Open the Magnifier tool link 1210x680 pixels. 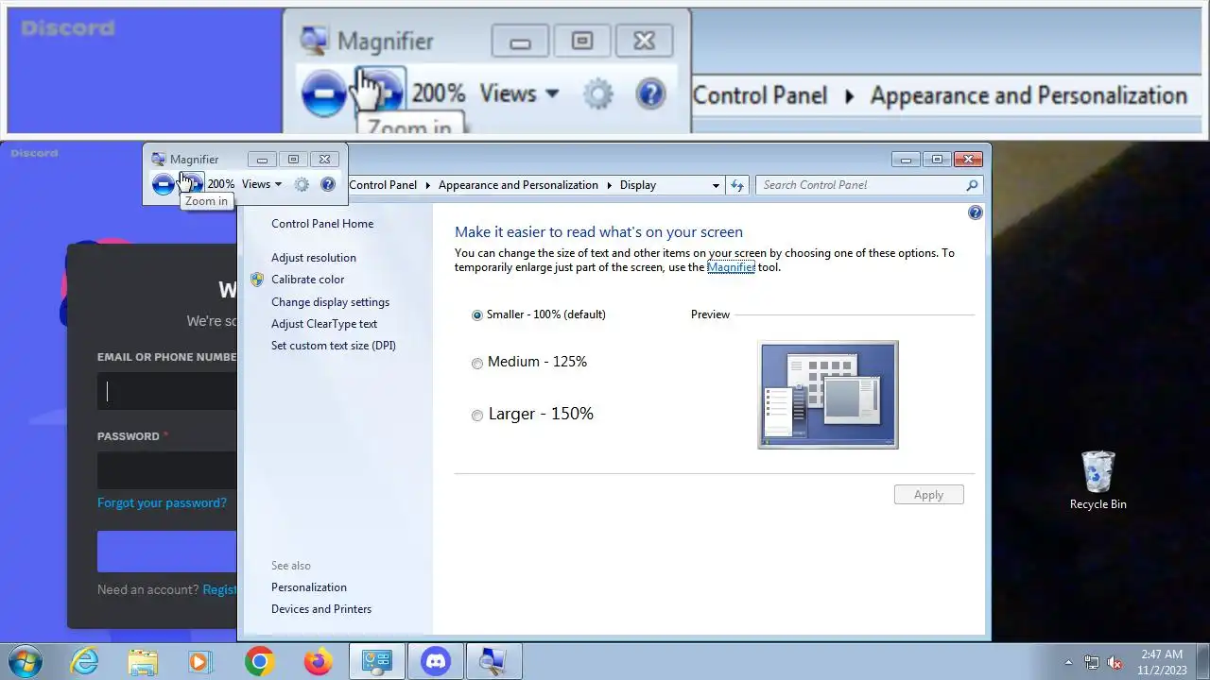[x=731, y=267]
